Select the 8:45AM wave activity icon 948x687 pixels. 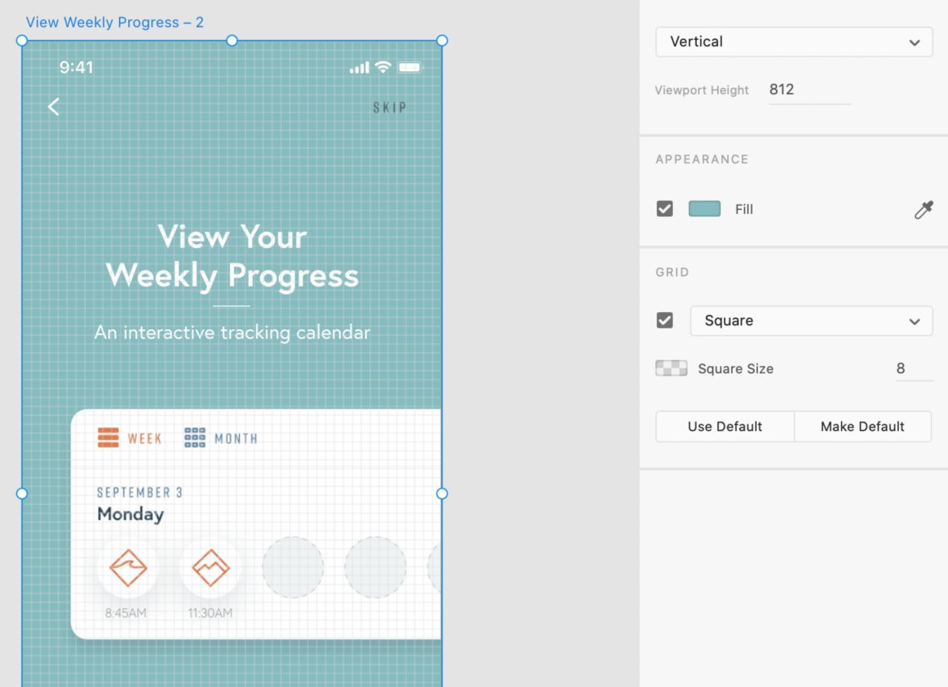[128, 568]
